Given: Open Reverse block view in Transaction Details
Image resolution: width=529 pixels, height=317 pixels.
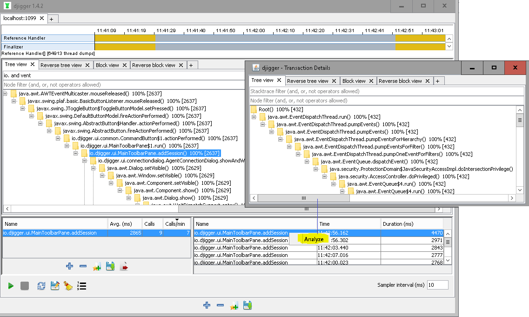Looking at the screenshot, I should [x=400, y=81].
